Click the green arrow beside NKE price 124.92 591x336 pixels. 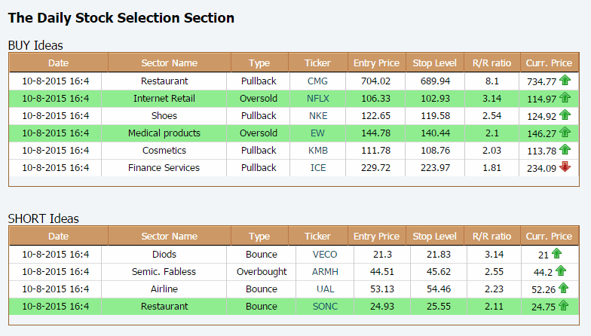click(565, 115)
